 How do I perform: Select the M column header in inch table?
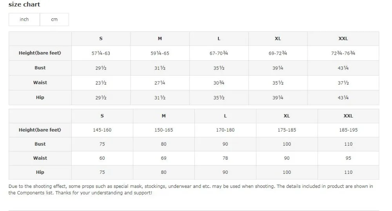coord(160,38)
